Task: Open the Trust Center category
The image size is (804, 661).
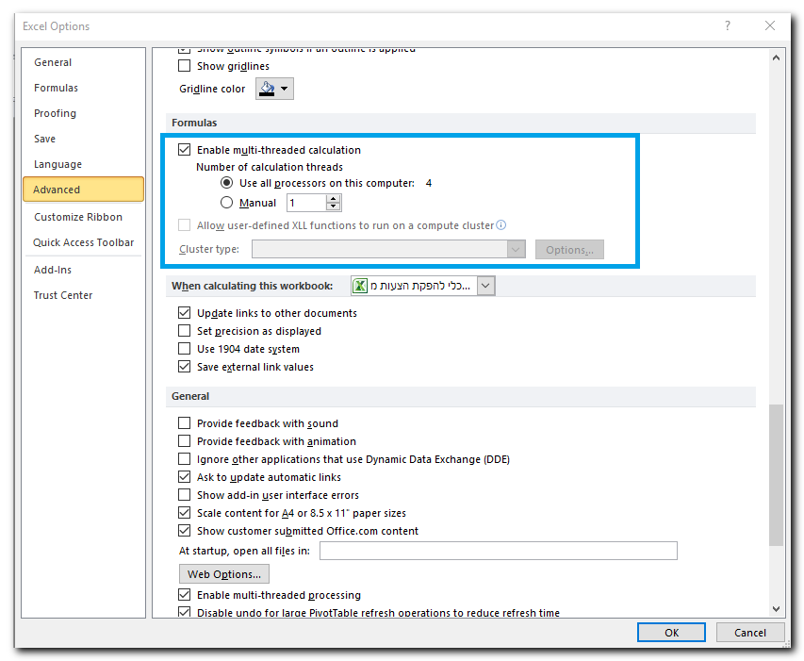Action: [x=63, y=295]
